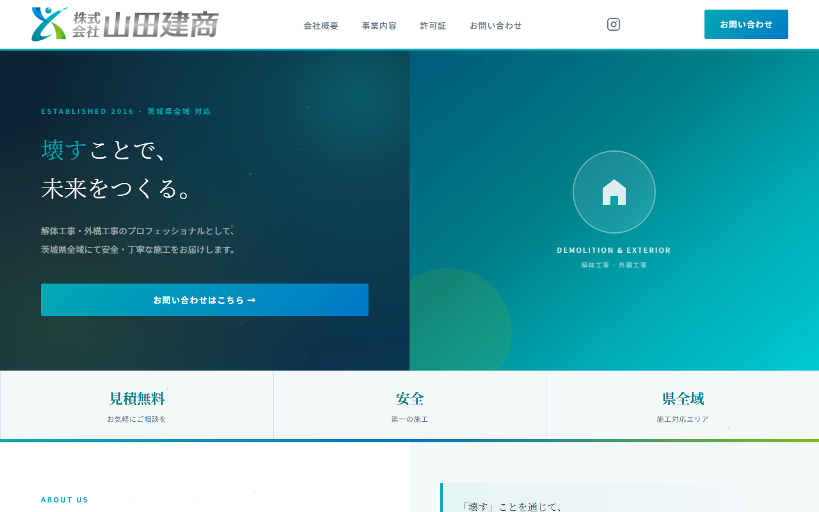
Task: Click the 施工対応エリア subtext
Action: (683, 419)
